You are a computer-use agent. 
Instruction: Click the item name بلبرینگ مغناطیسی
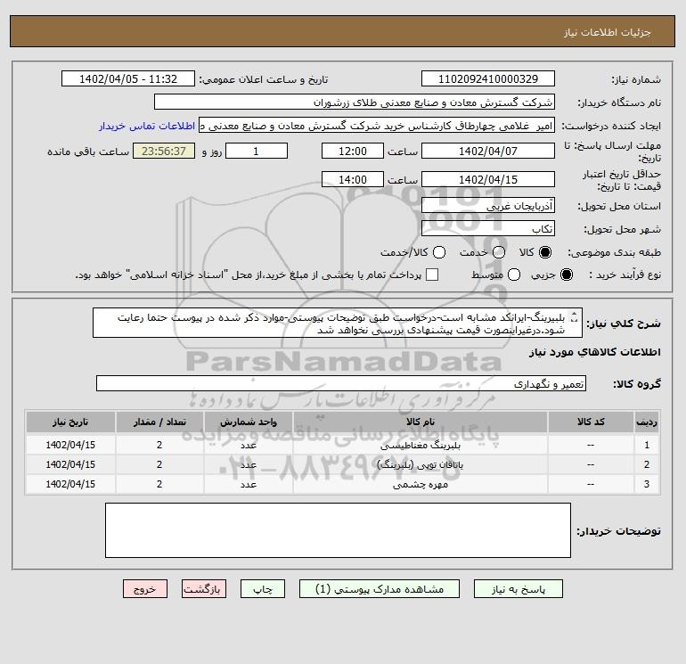(x=420, y=446)
